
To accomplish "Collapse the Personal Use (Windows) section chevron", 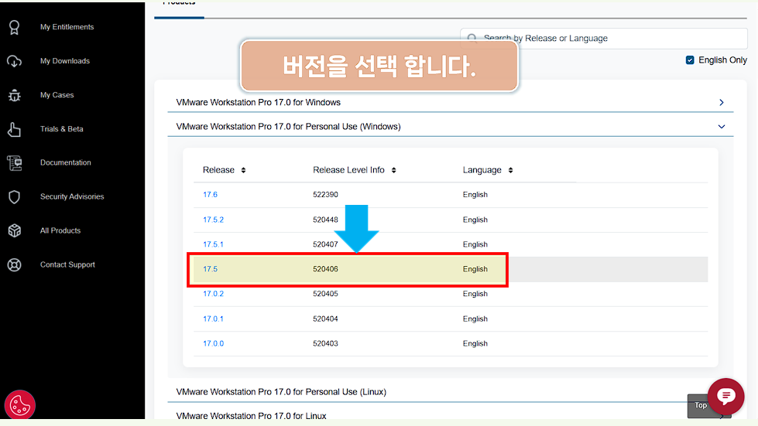I will [x=722, y=126].
